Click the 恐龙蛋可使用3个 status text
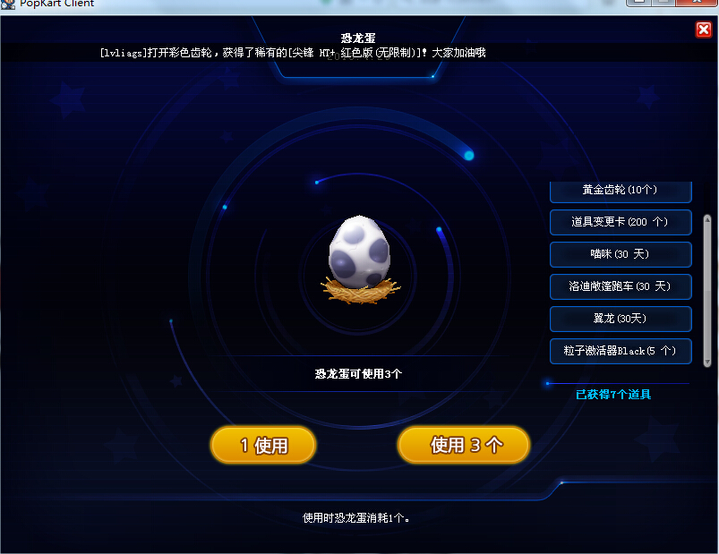719x554 pixels. point(358,374)
